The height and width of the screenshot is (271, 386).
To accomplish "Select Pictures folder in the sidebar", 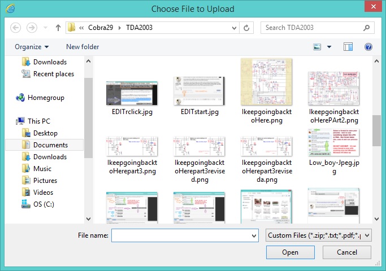I will [x=45, y=180].
